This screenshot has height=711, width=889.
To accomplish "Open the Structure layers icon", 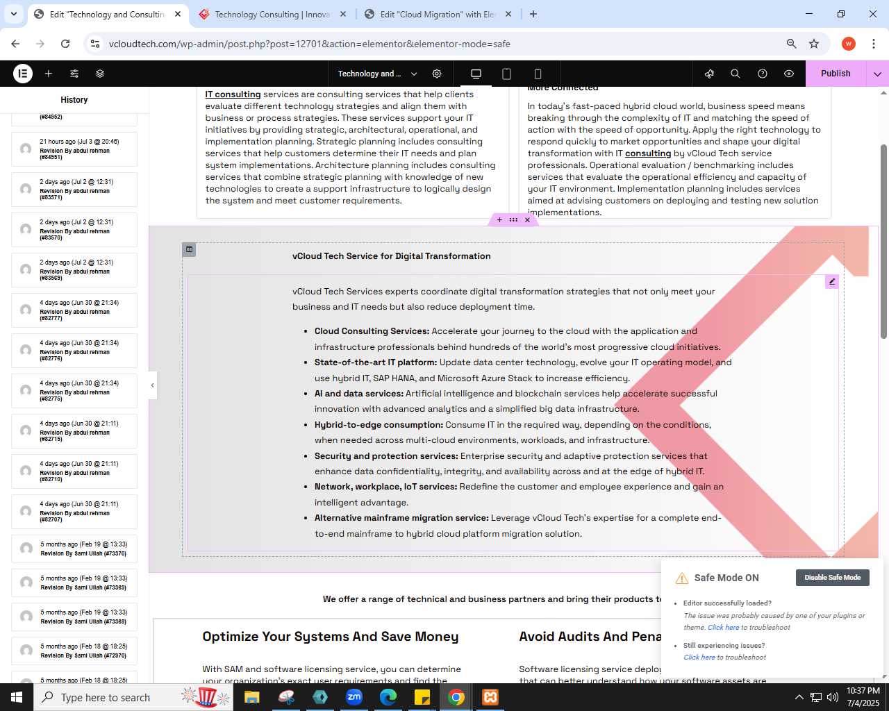I will 100,74.
